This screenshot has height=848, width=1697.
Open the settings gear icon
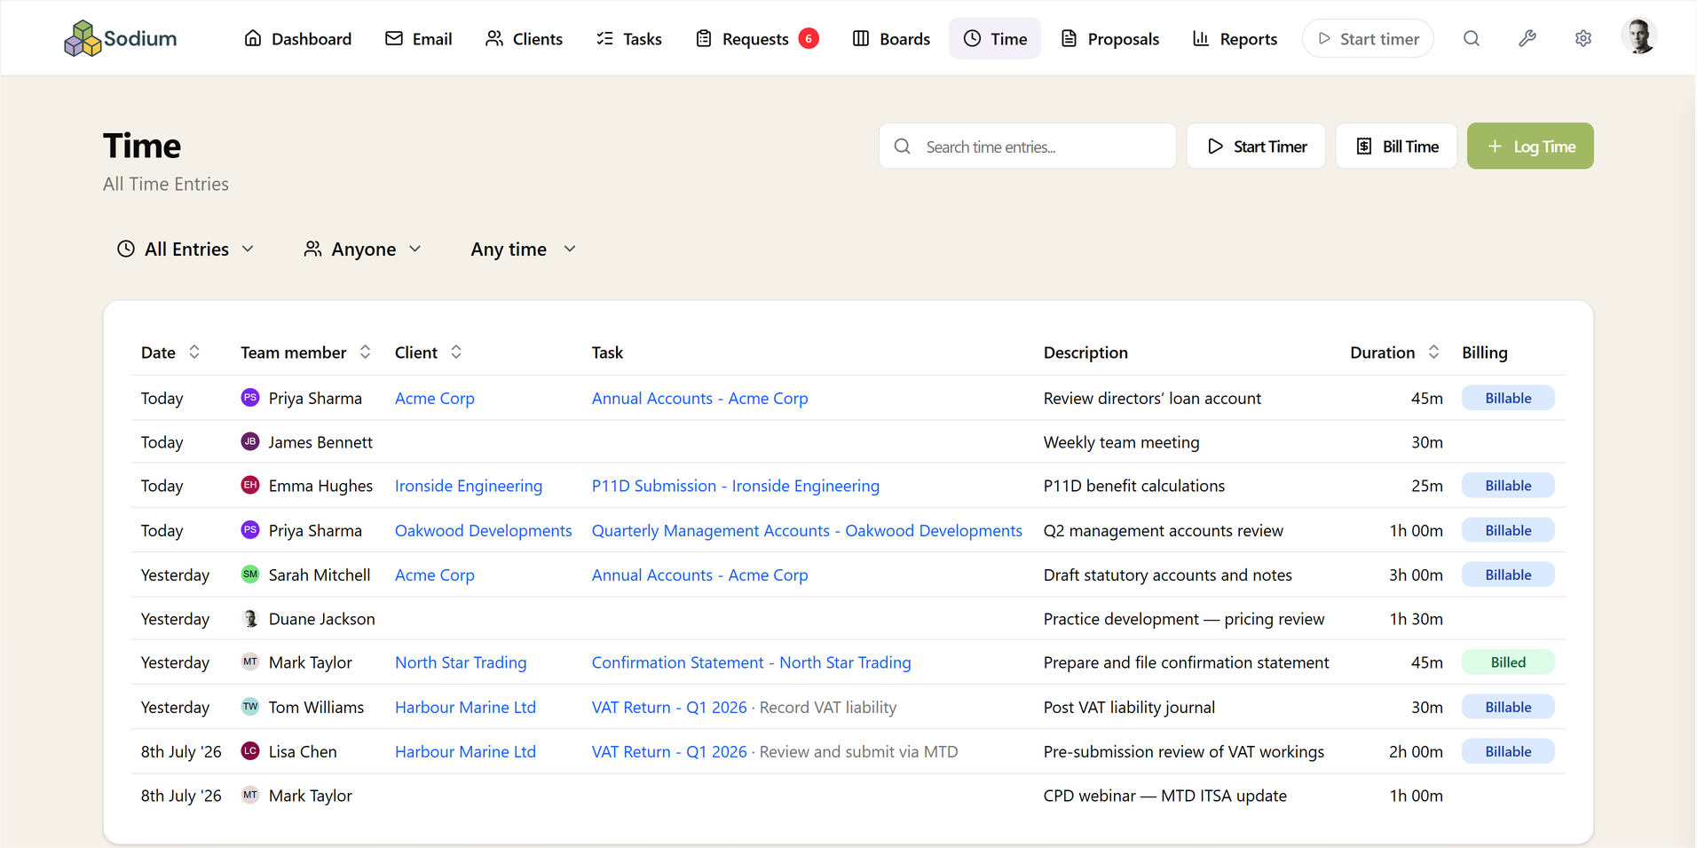[1583, 38]
